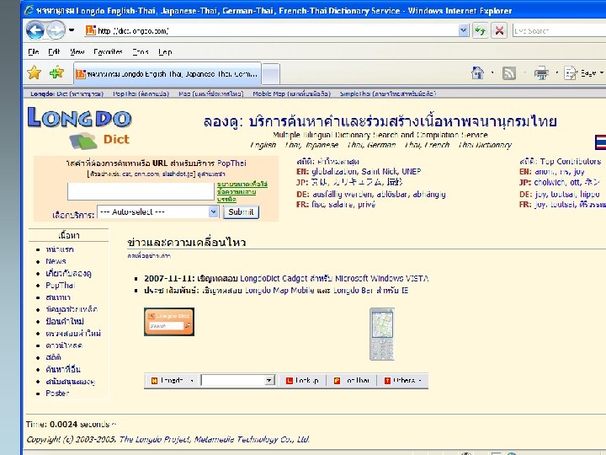Open Favorites Center star icon

(x=34, y=72)
